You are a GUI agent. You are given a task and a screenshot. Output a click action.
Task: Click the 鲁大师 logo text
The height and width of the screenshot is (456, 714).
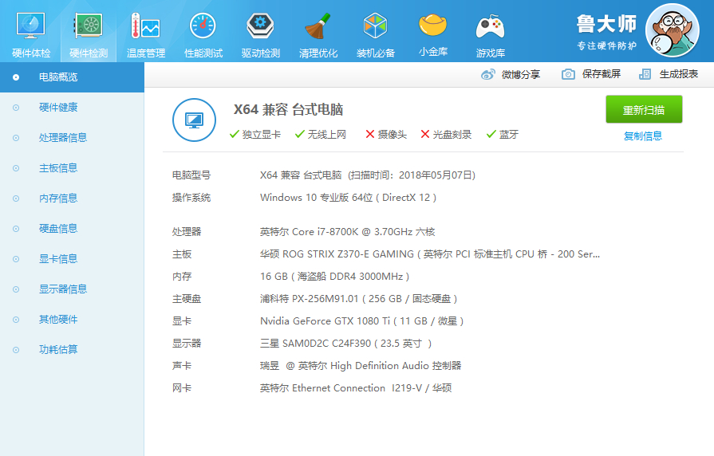click(606, 24)
